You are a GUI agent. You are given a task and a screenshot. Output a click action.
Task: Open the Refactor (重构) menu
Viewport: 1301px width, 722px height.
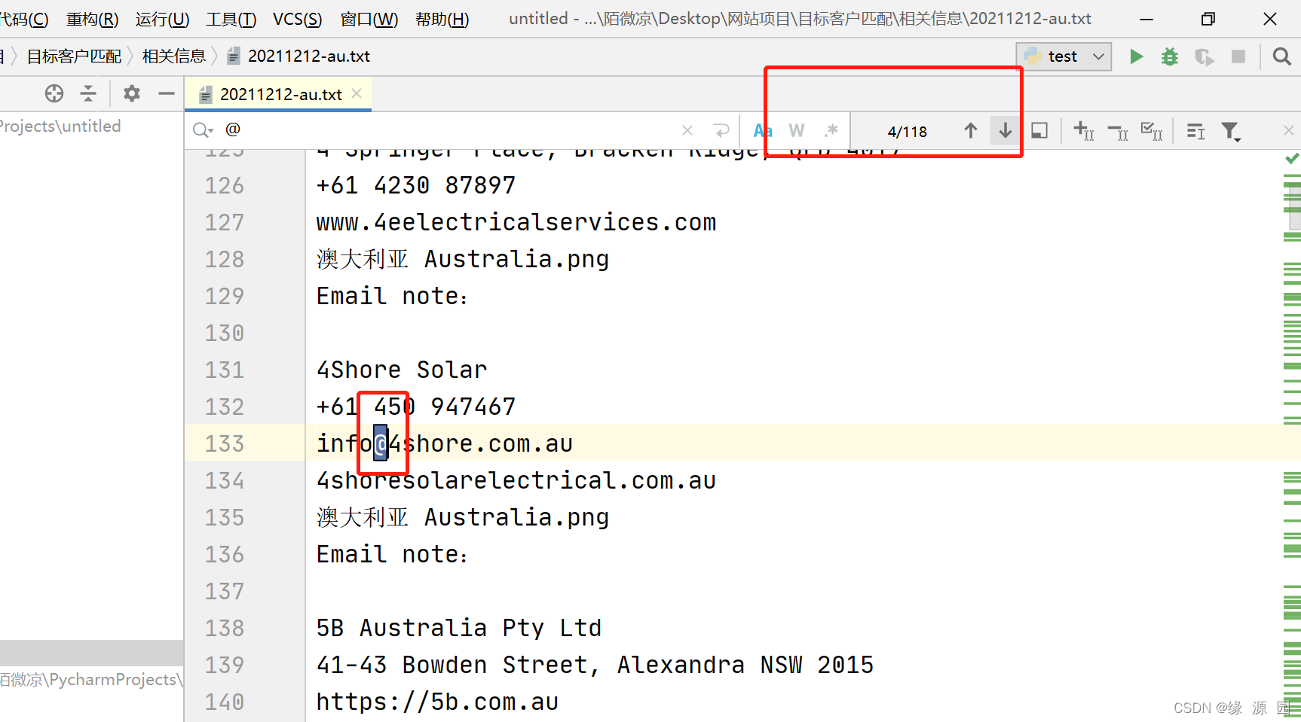click(92, 19)
